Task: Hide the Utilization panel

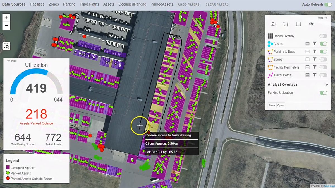Action: (12, 61)
